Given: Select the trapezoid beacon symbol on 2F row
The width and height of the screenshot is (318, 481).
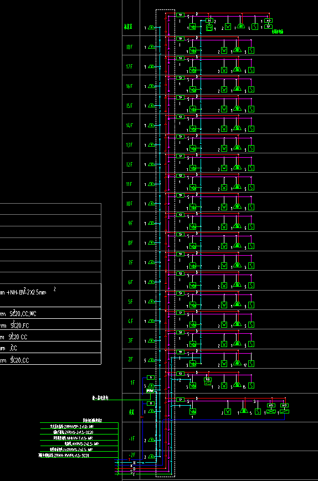Looking at the screenshot, I should click(237, 363).
